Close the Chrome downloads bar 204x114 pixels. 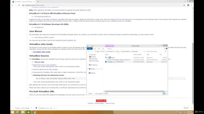click(x=192, y=108)
